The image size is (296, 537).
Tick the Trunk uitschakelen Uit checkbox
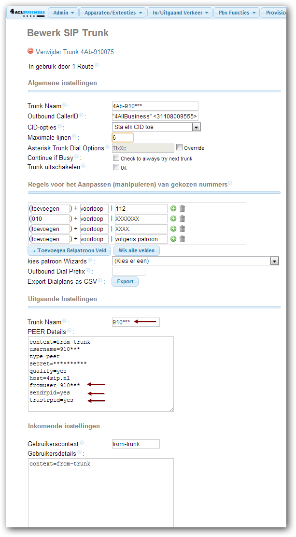point(116,167)
